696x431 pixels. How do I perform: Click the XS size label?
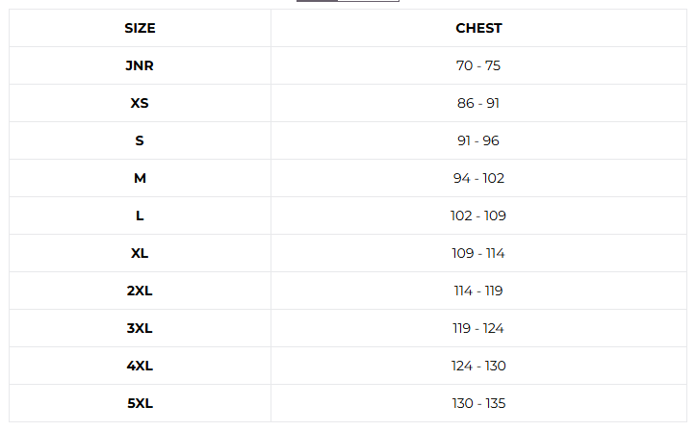(140, 103)
